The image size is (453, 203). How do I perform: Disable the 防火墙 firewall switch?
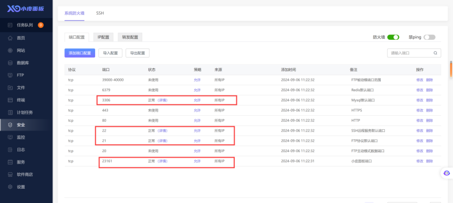393,37
